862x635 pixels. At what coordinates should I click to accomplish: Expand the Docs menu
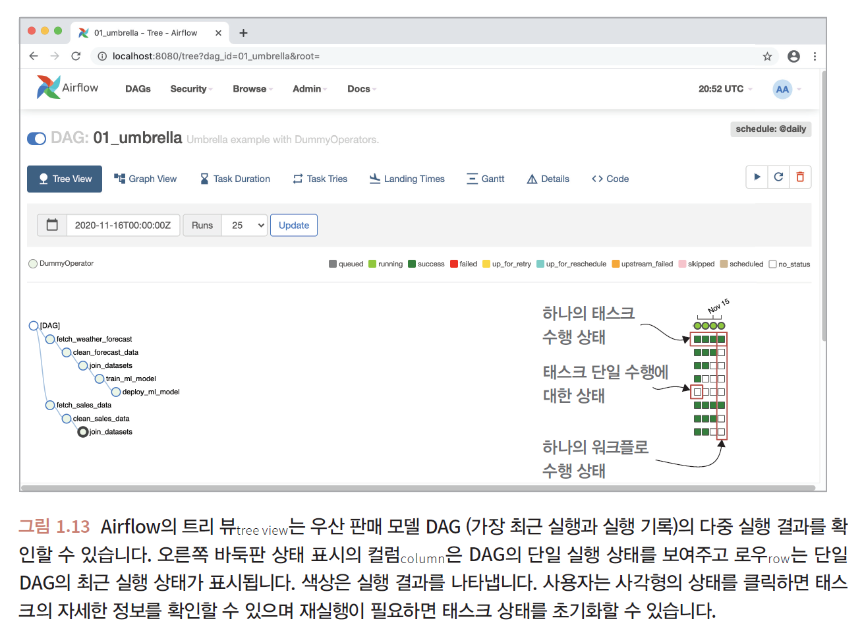point(362,89)
